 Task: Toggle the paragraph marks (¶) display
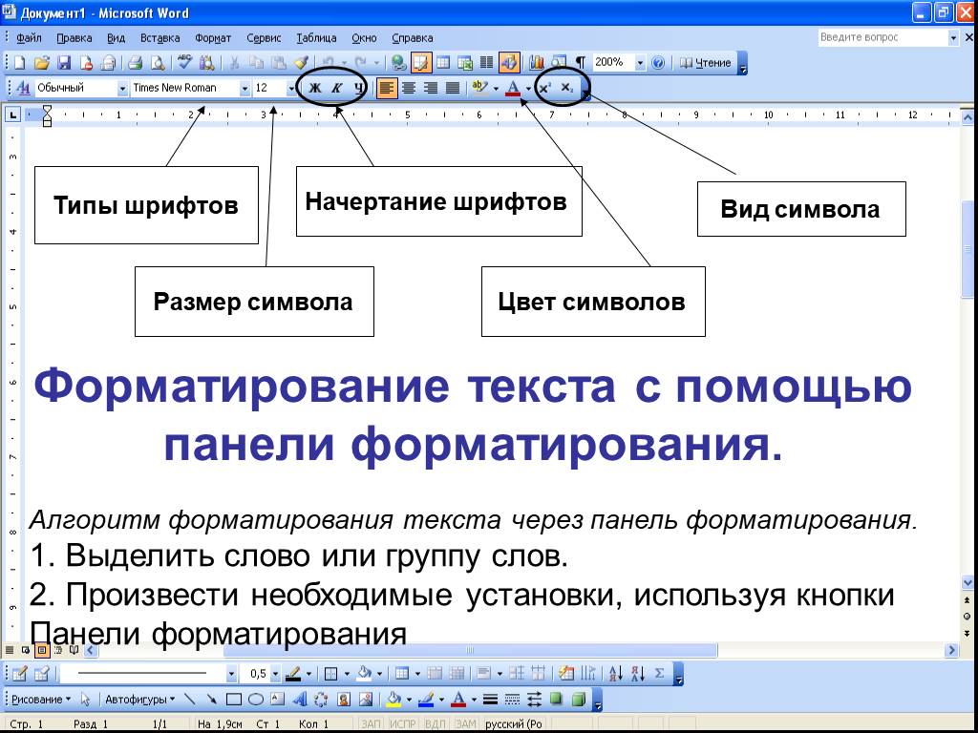coord(580,62)
